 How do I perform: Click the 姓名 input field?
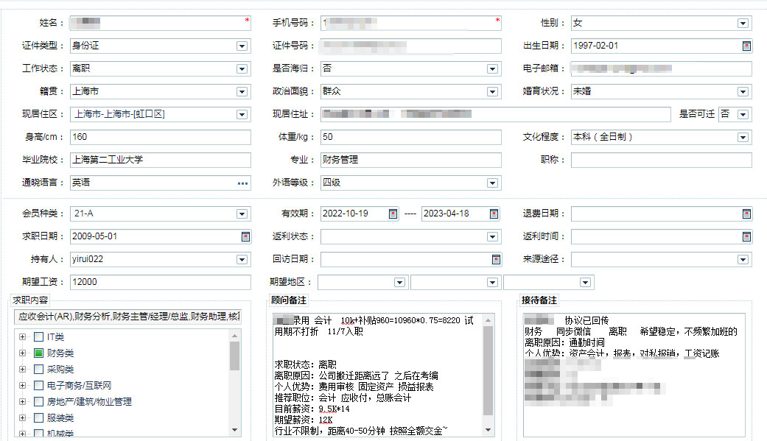(x=161, y=23)
